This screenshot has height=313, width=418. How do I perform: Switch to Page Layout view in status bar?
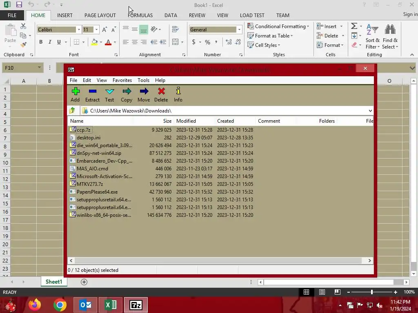click(x=322, y=292)
